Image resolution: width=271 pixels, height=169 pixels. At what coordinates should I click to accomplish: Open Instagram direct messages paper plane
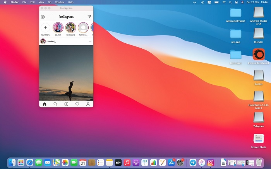click(89, 17)
